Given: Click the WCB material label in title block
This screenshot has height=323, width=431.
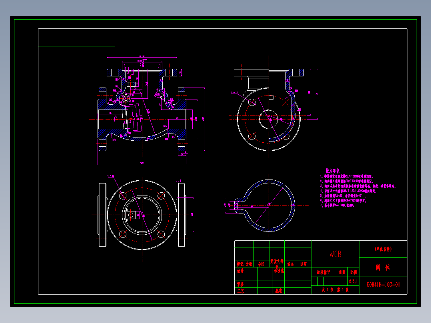Looking at the screenshot, I should (x=335, y=254).
